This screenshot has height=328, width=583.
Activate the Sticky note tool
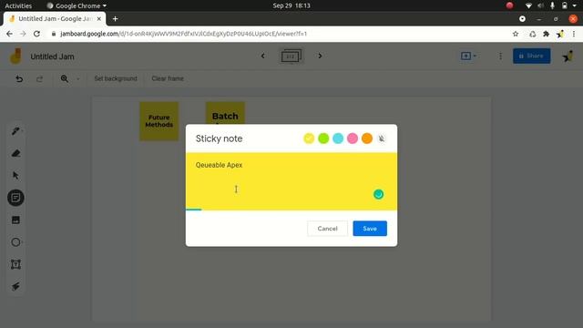(x=15, y=198)
